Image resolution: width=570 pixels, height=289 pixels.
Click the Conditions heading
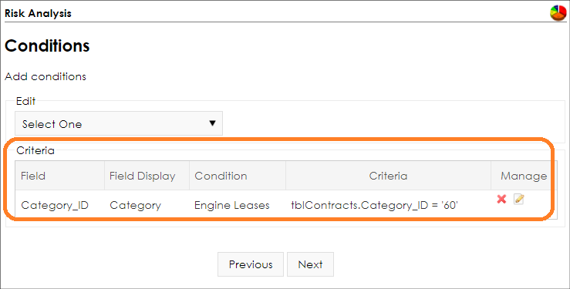47,45
